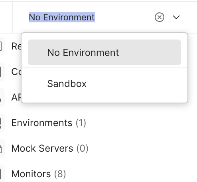
Task: Click the (1) count next to Environments
Action: click(81, 123)
